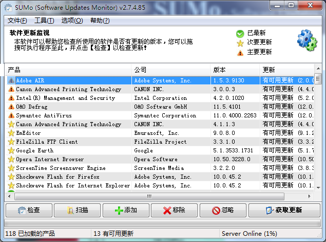Sort by the 更新 column header

(286, 70)
